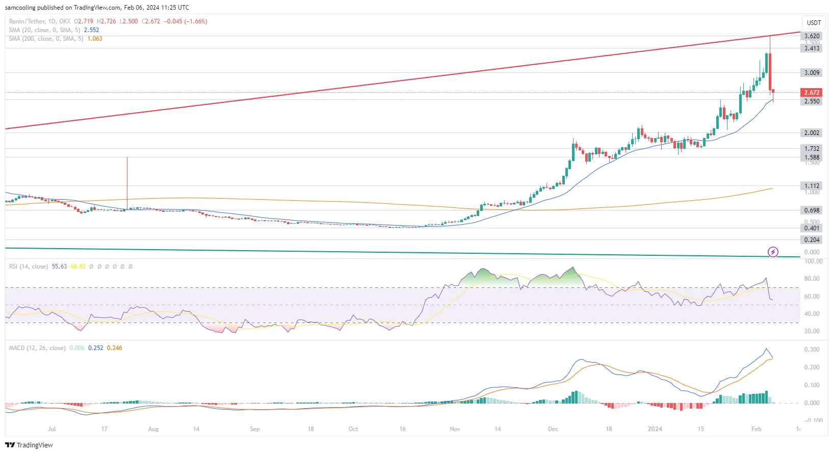Click the 3.009 price level label
The height and width of the screenshot is (454, 833).
tap(812, 73)
